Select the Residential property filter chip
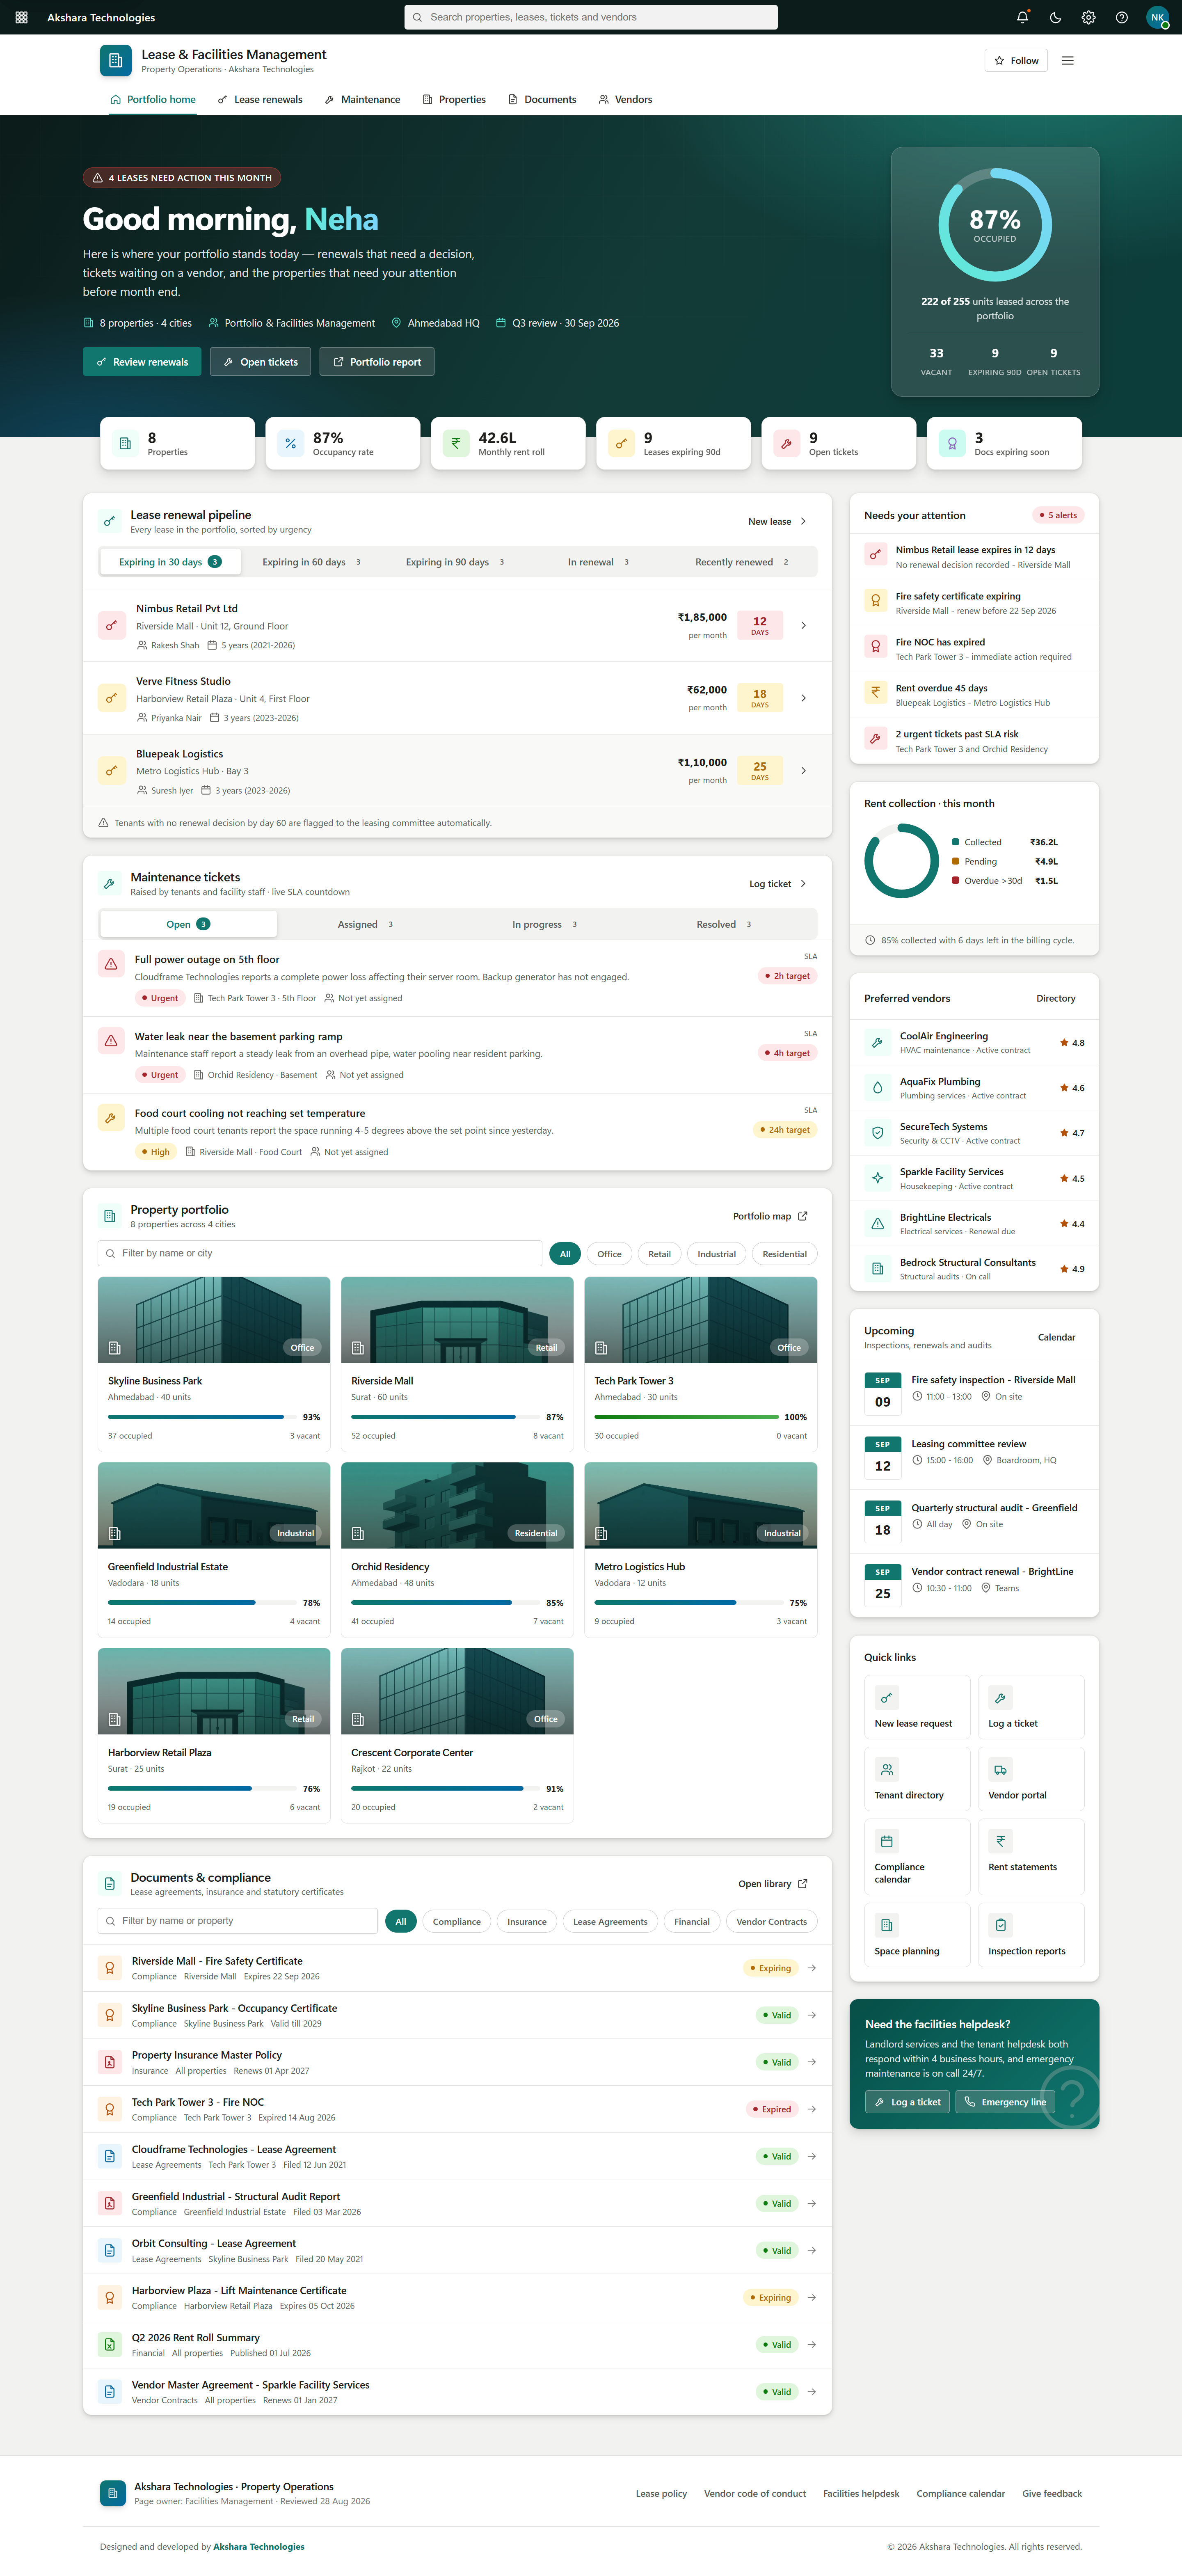Viewport: 1182px width, 2576px height. tap(784, 1254)
